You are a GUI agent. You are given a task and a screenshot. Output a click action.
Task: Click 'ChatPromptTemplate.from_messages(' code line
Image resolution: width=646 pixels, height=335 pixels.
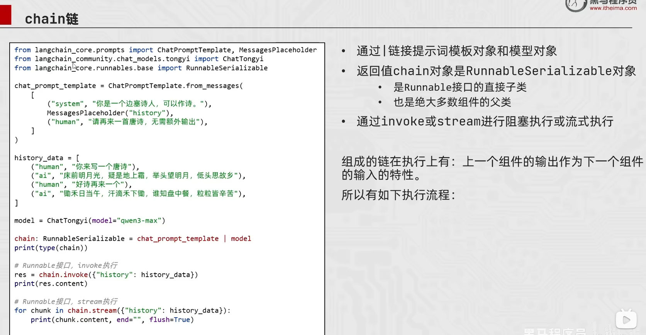tap(129, 86)
